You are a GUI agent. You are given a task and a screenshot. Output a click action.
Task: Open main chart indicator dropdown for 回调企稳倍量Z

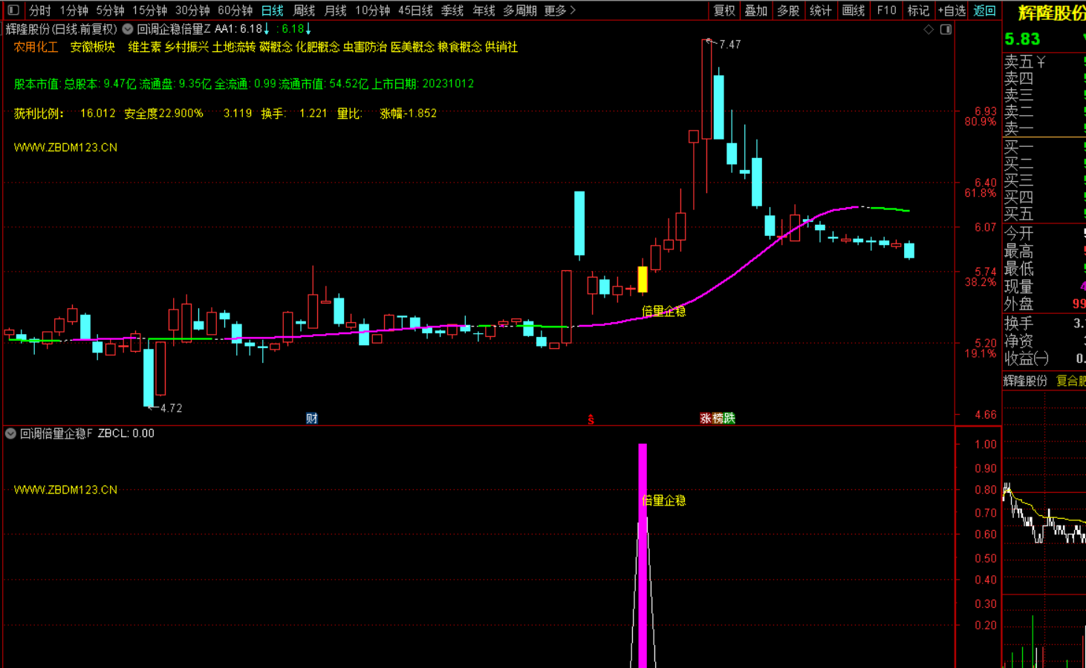tap(128, 29)
